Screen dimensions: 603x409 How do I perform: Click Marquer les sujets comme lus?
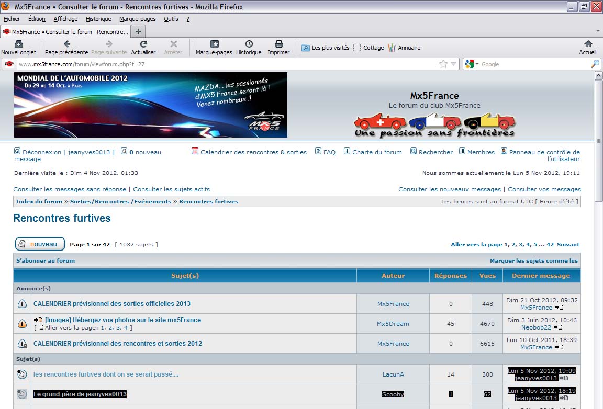(x=534, y=260)
